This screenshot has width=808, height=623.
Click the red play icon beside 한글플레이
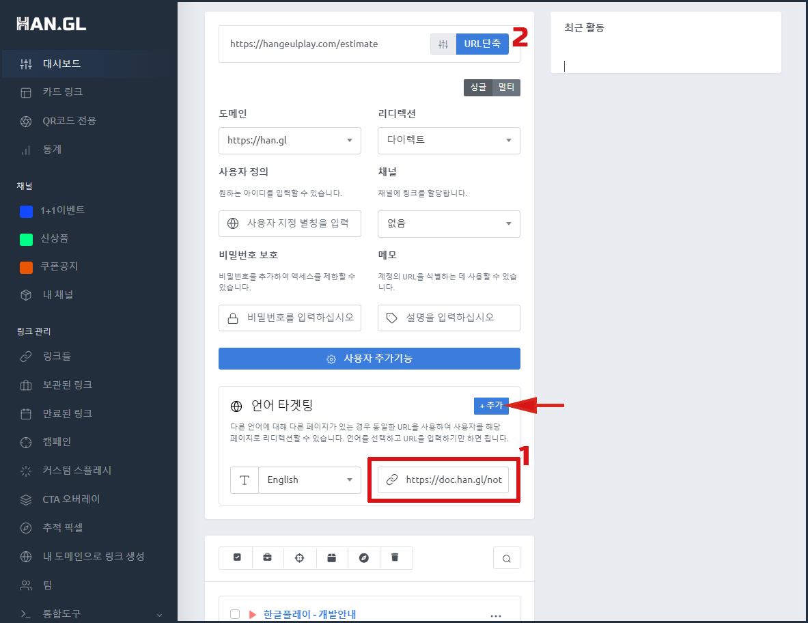pos(253,614)
